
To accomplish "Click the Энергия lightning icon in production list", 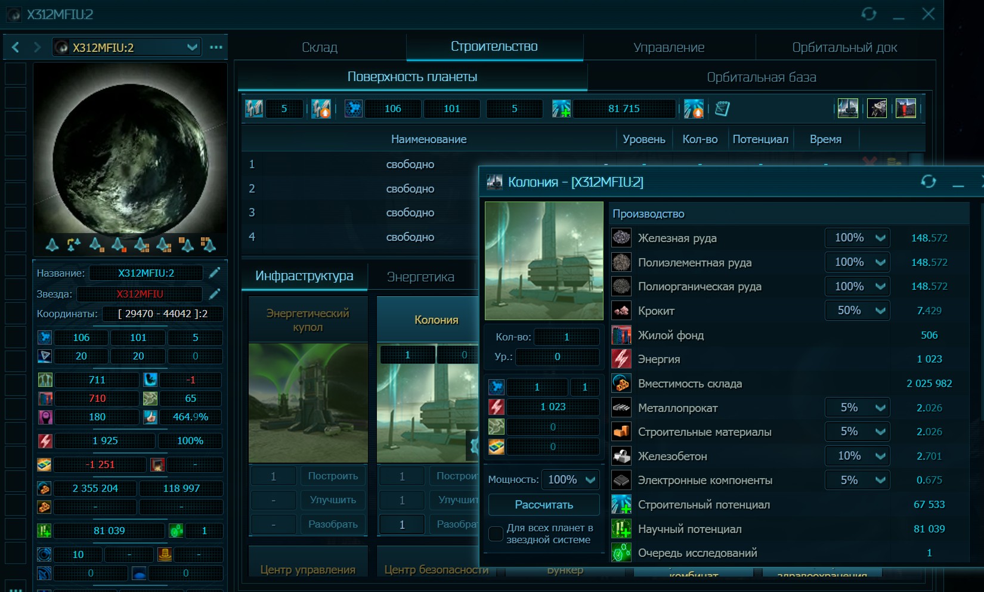I will coord(621,359).
